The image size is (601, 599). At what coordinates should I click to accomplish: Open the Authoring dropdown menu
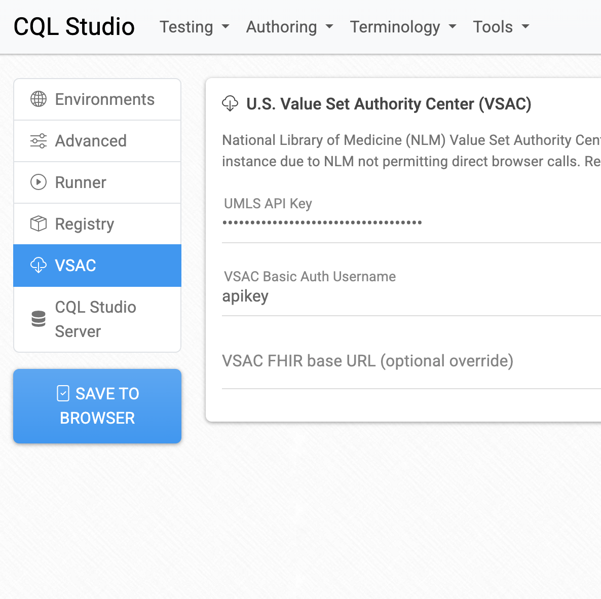[x=289, y=27]
